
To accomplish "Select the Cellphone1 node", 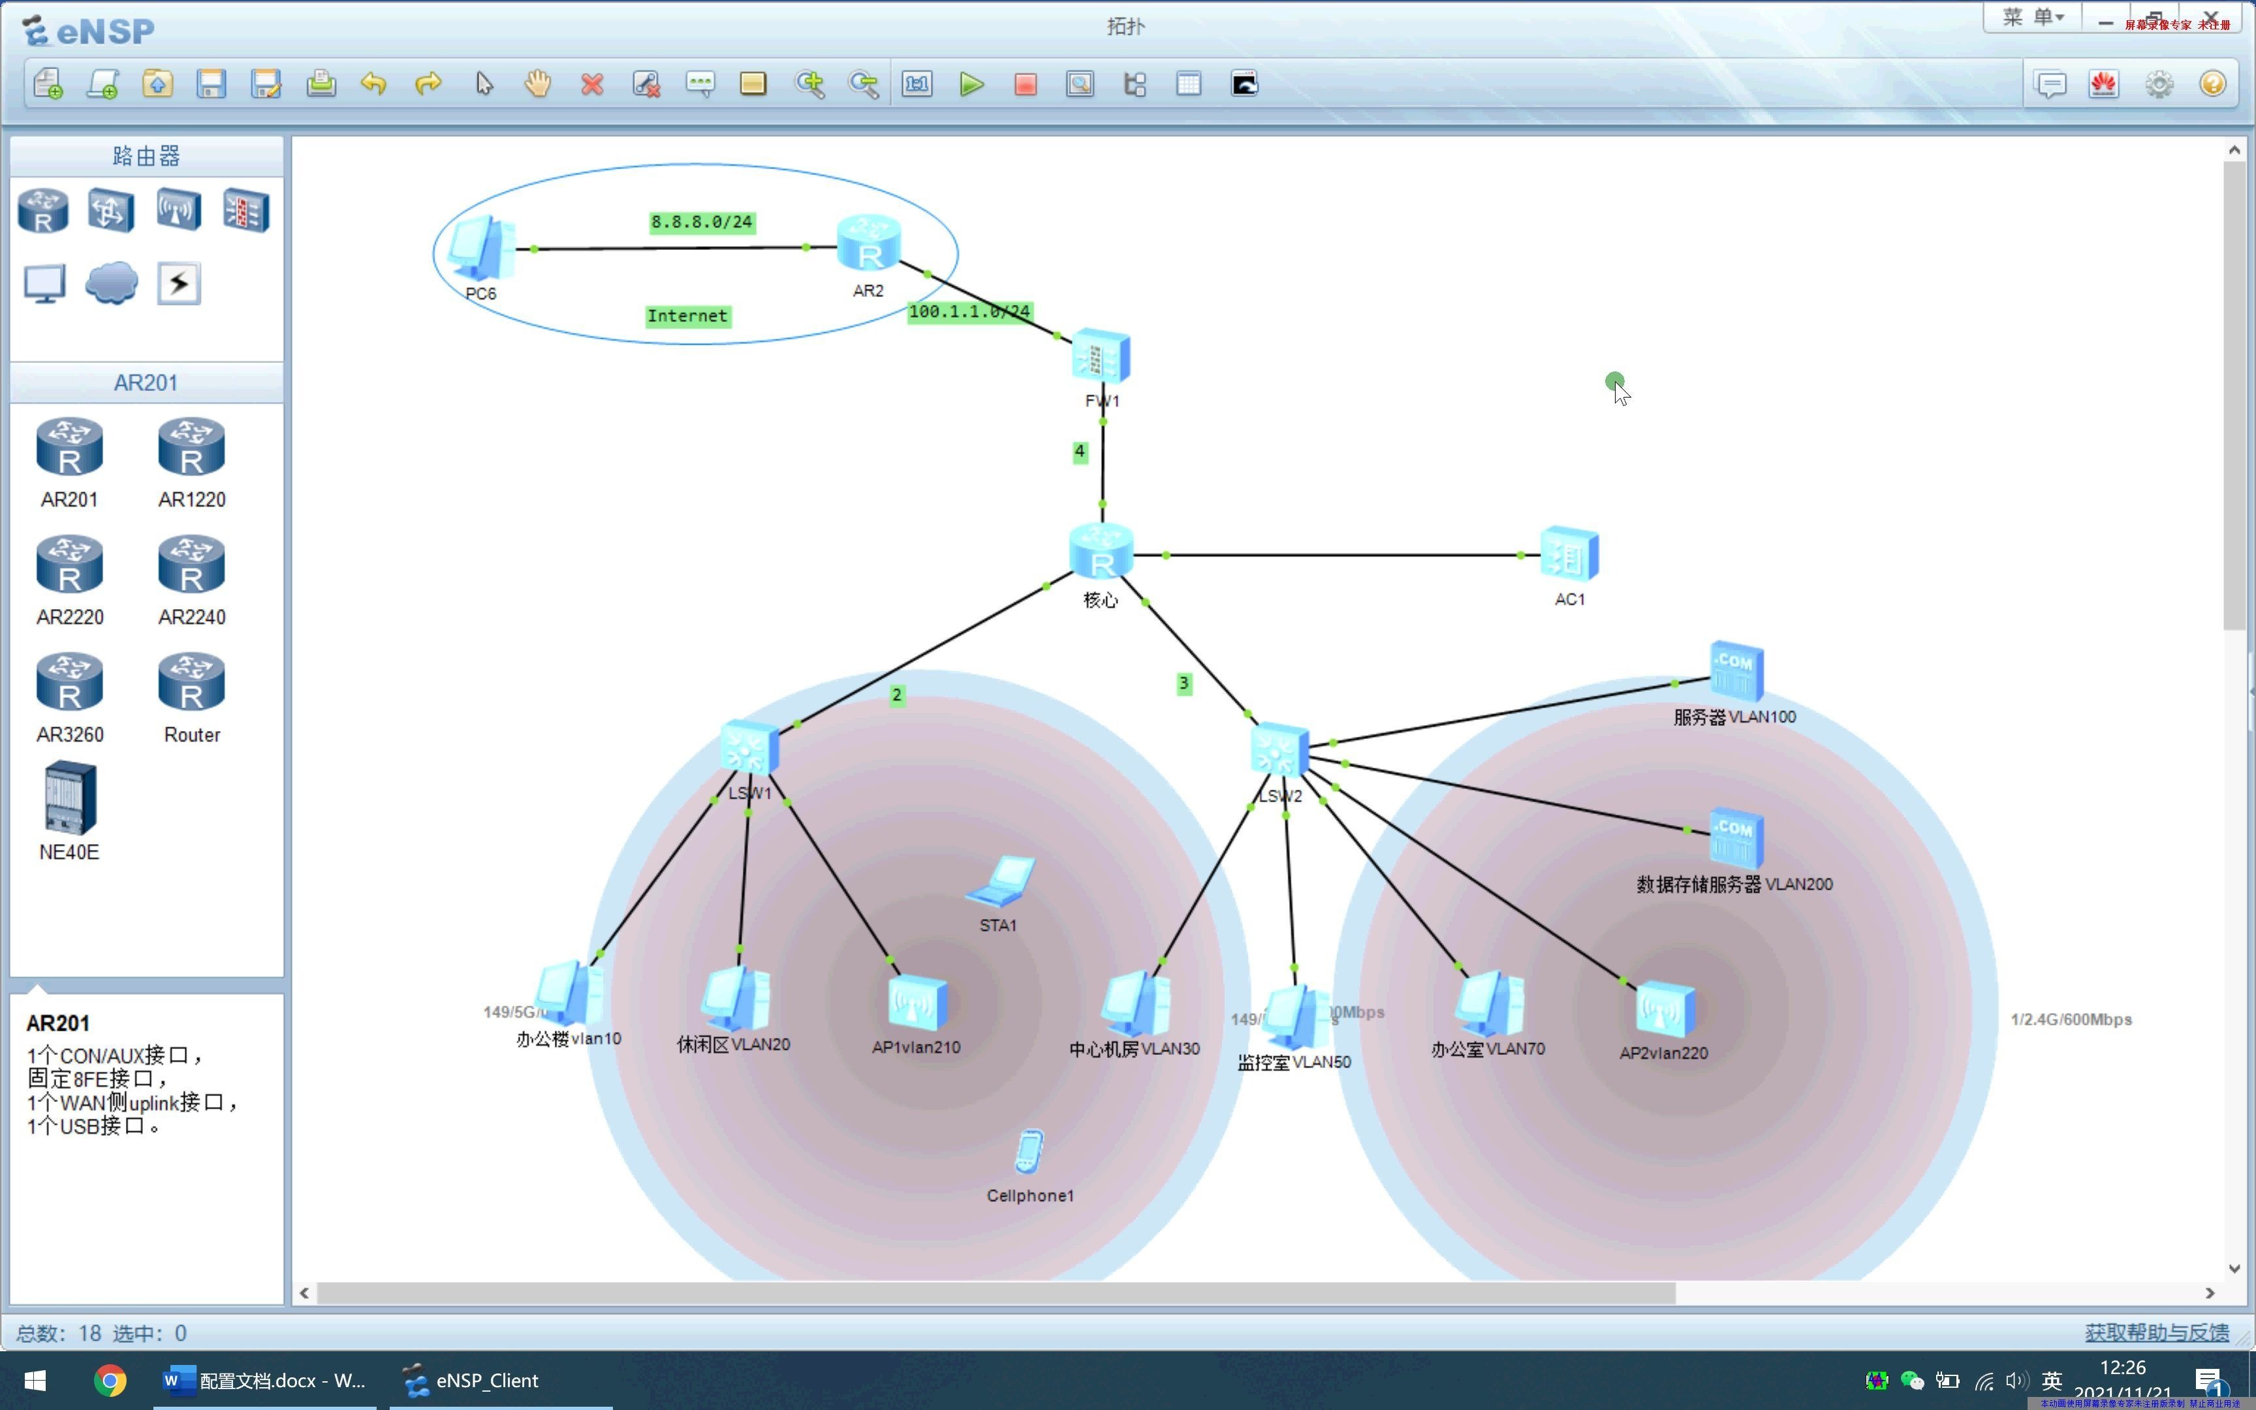I will pyautogui.click(x=1028, y=1153).
